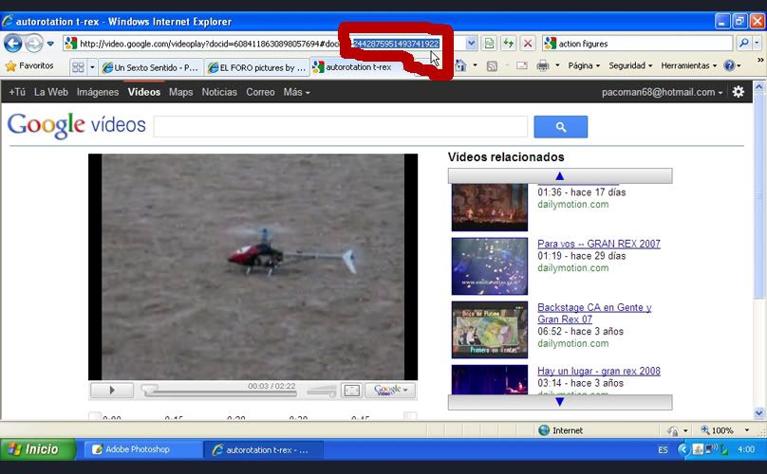Open Correo in Google bar
Viewport: 767px width, 474px height.
[260, 92]
